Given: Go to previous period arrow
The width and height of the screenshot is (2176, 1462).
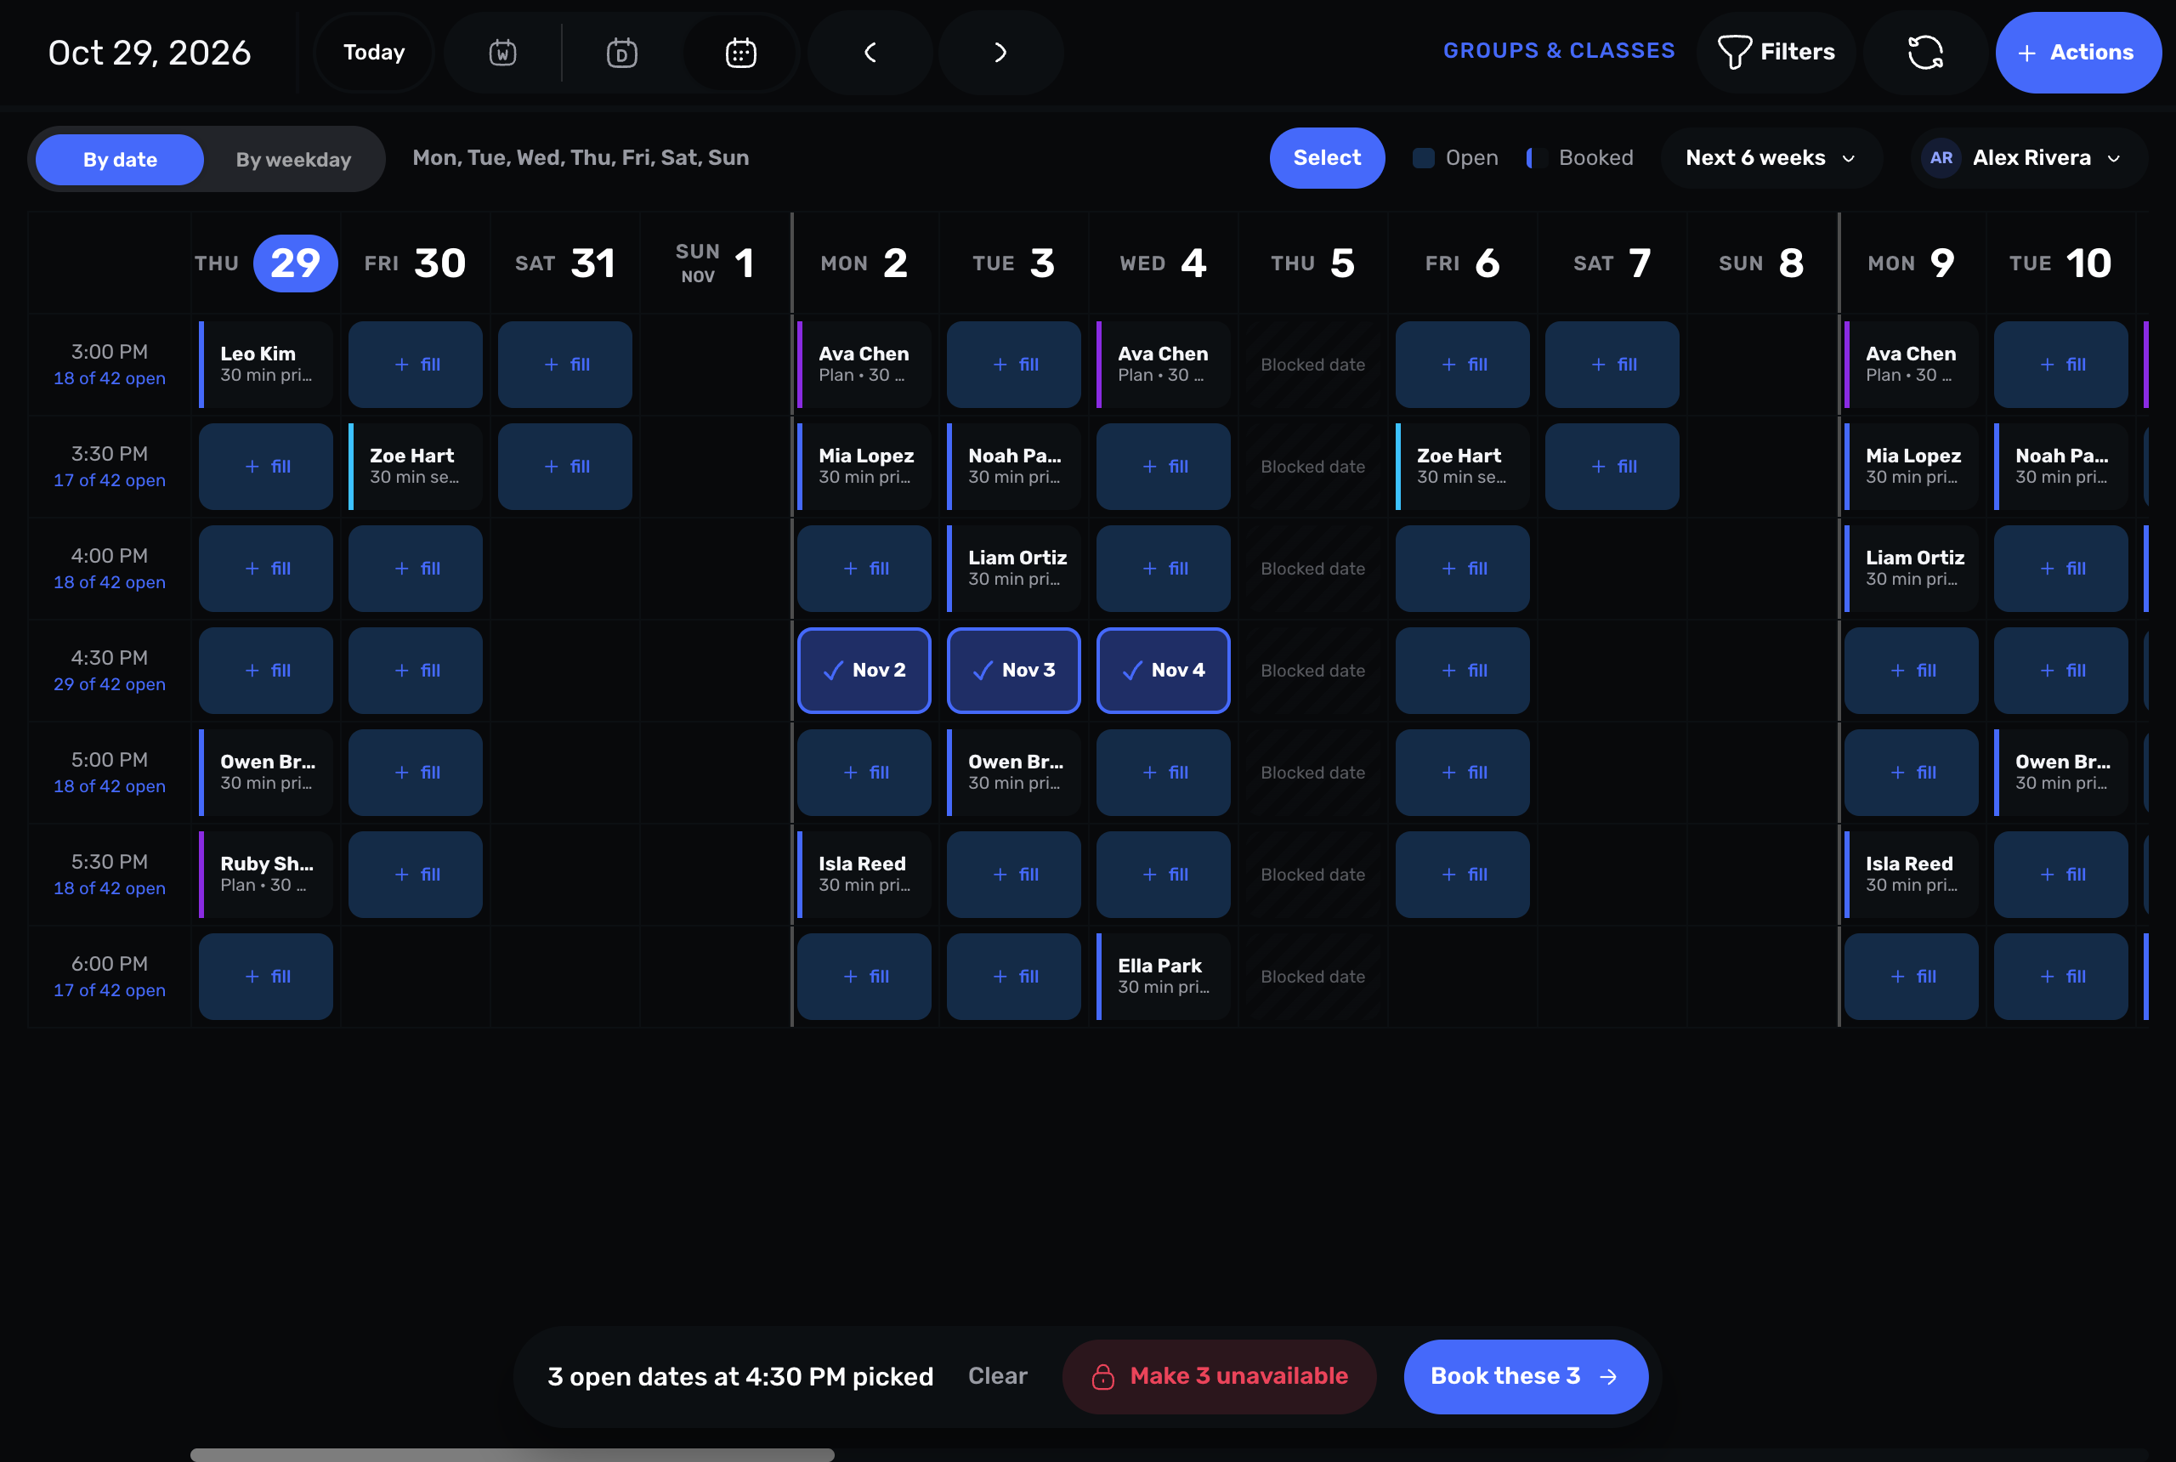Looking at the screenshot, I should point(870,52).
